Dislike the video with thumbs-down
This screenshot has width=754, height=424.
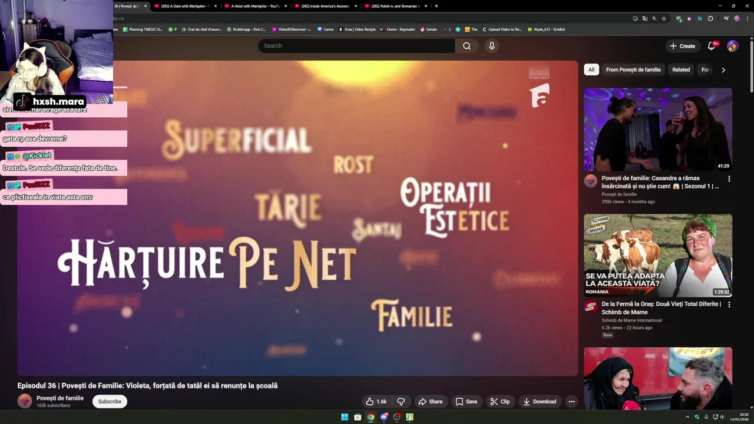tap(401, 402)
